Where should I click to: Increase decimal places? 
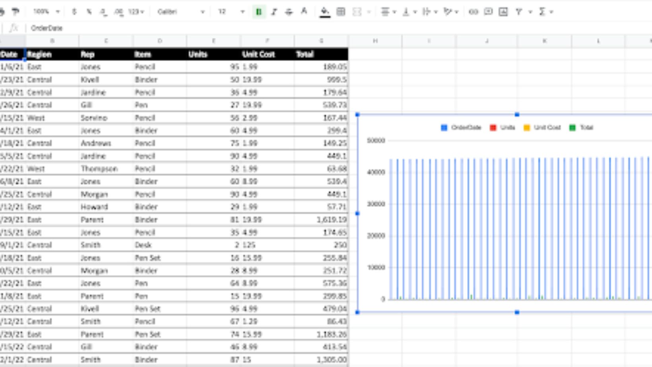point(118,12)
